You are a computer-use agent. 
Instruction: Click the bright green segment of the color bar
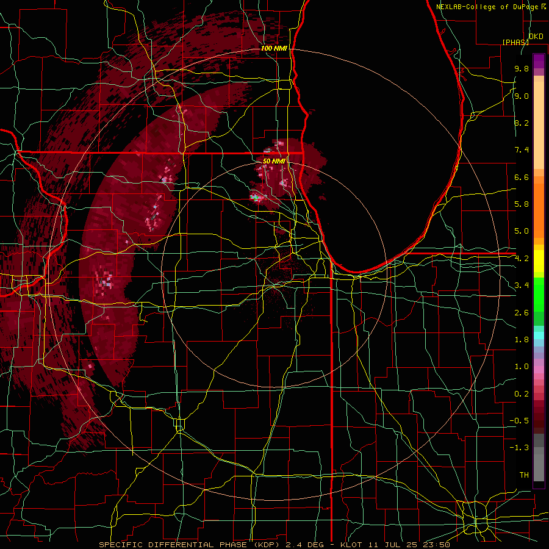(x=539, y=295)
